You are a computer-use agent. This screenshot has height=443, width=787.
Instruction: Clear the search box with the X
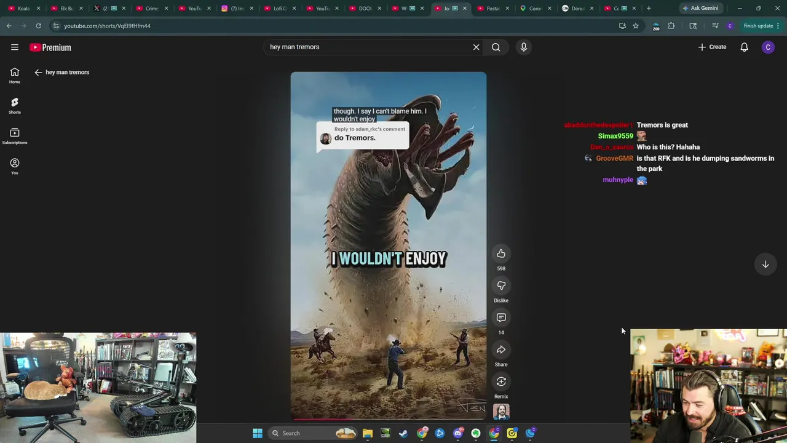(476, 47)
